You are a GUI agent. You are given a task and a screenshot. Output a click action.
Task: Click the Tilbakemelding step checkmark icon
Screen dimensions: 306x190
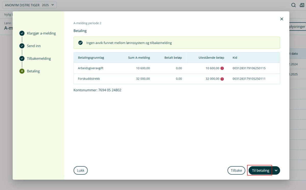coord(22,59)
